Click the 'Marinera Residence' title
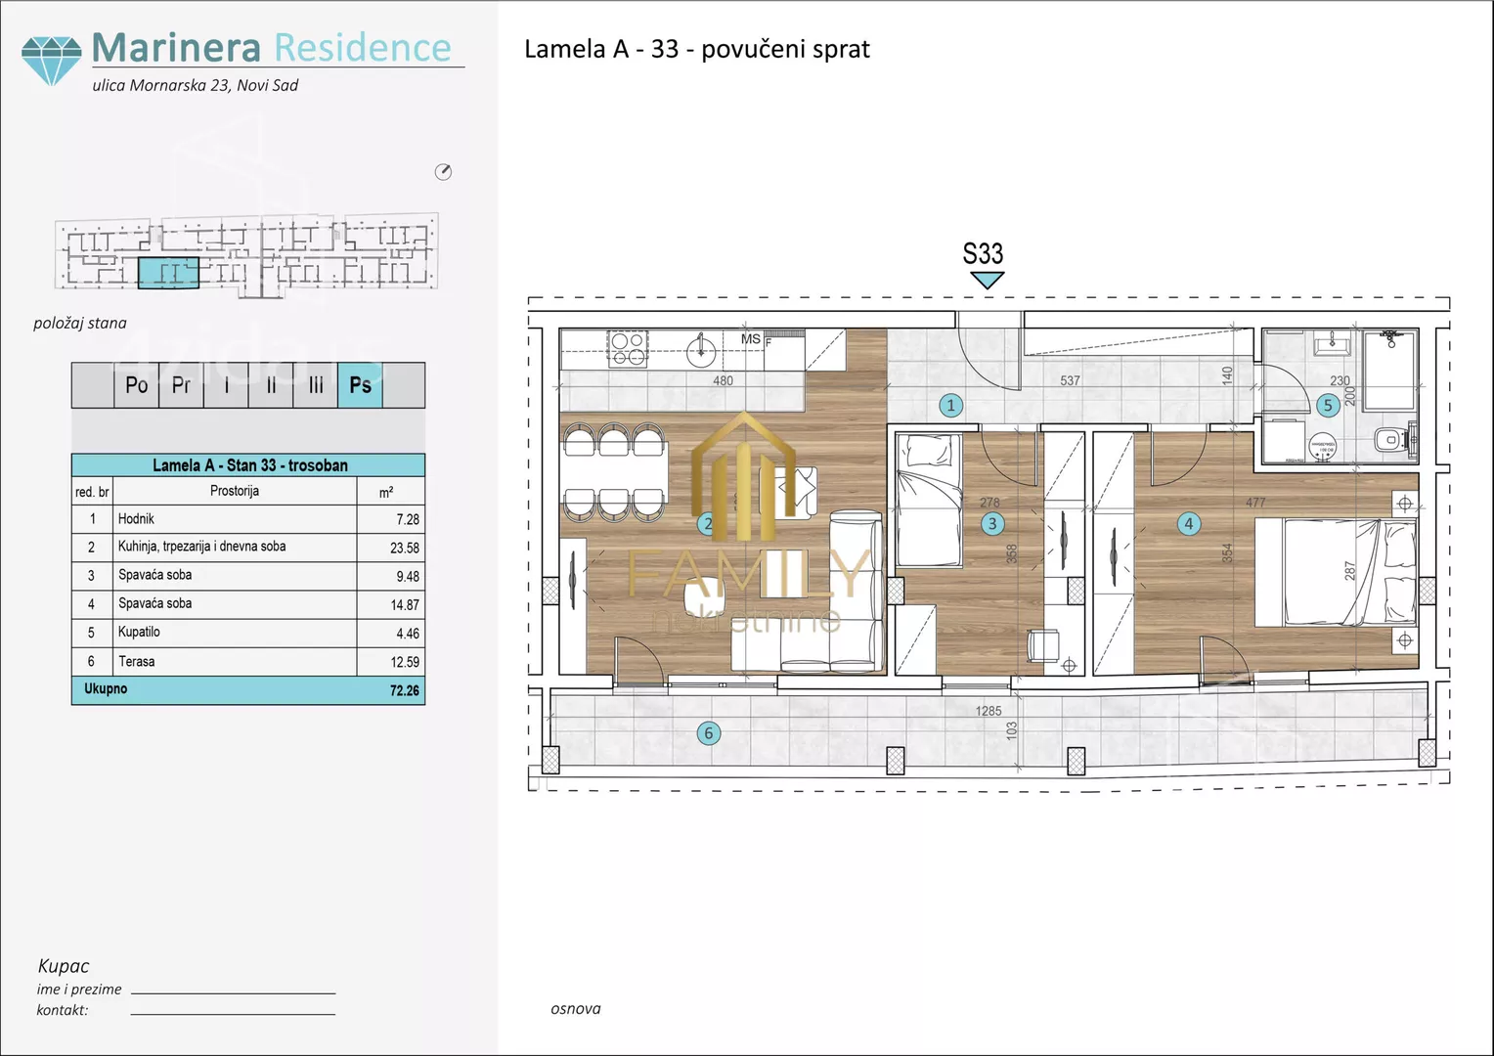The height and width of the screenshot is (1056, 1494). click(x=271, y=47)
